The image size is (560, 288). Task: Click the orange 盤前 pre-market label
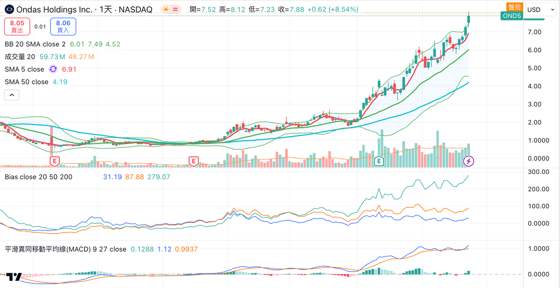[x=515, y=7]
